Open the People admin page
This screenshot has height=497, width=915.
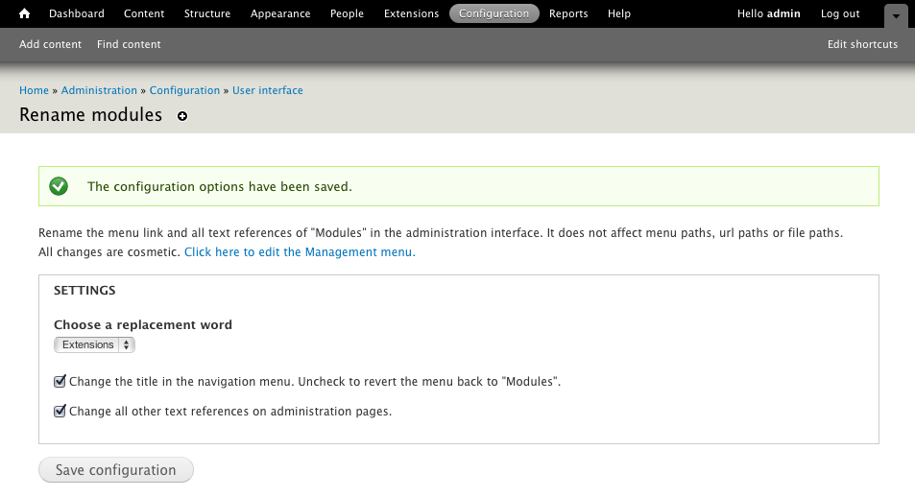(347, 13)
